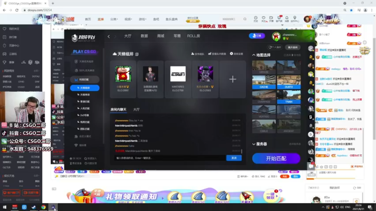Select the 团队匹配 sidebar item
Screen dimensions: 376x211
pos(85,128)
